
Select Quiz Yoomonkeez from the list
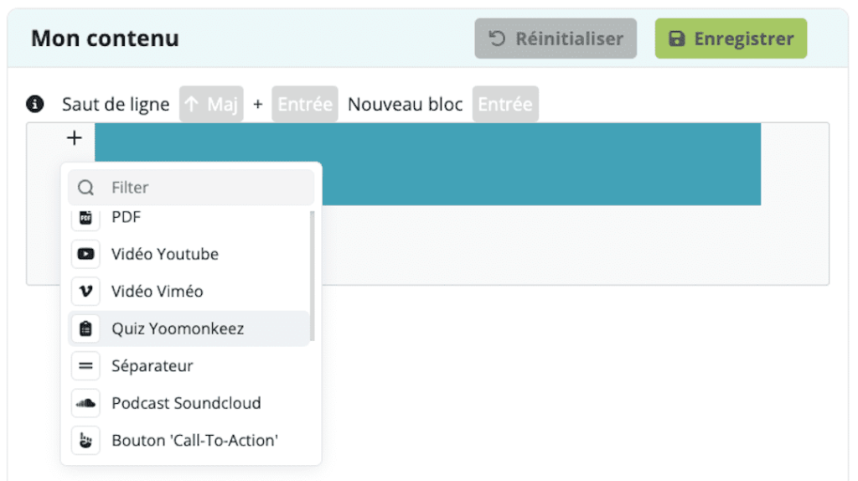coord(189,328)
